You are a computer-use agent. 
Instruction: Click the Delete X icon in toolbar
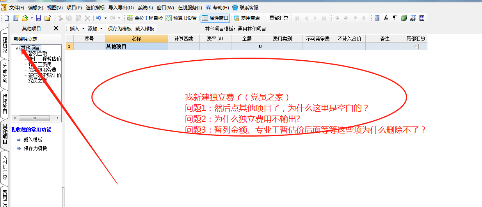coord(87,18)
